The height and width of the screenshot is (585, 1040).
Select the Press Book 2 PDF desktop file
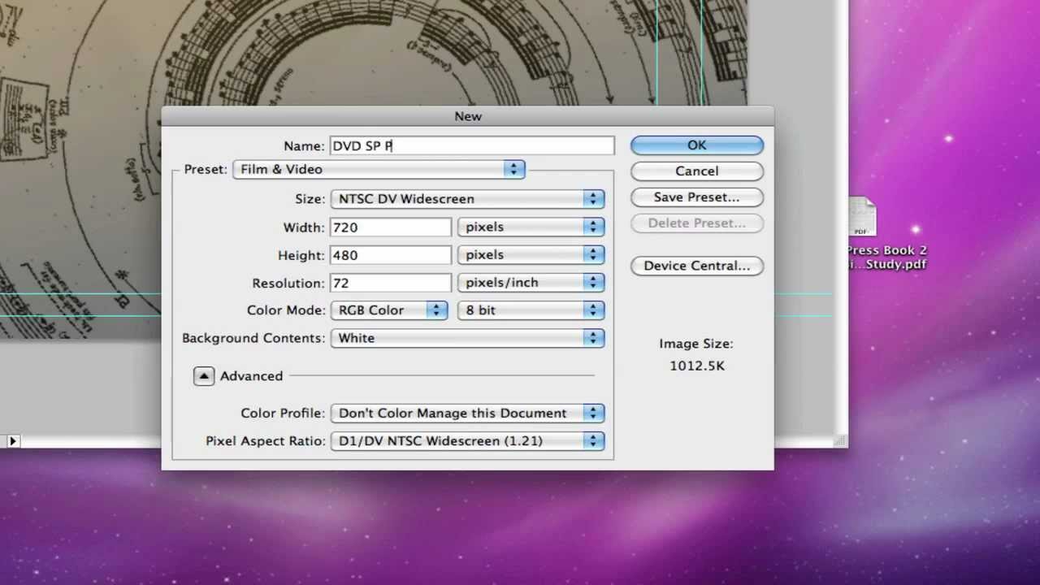coord(886,234)
